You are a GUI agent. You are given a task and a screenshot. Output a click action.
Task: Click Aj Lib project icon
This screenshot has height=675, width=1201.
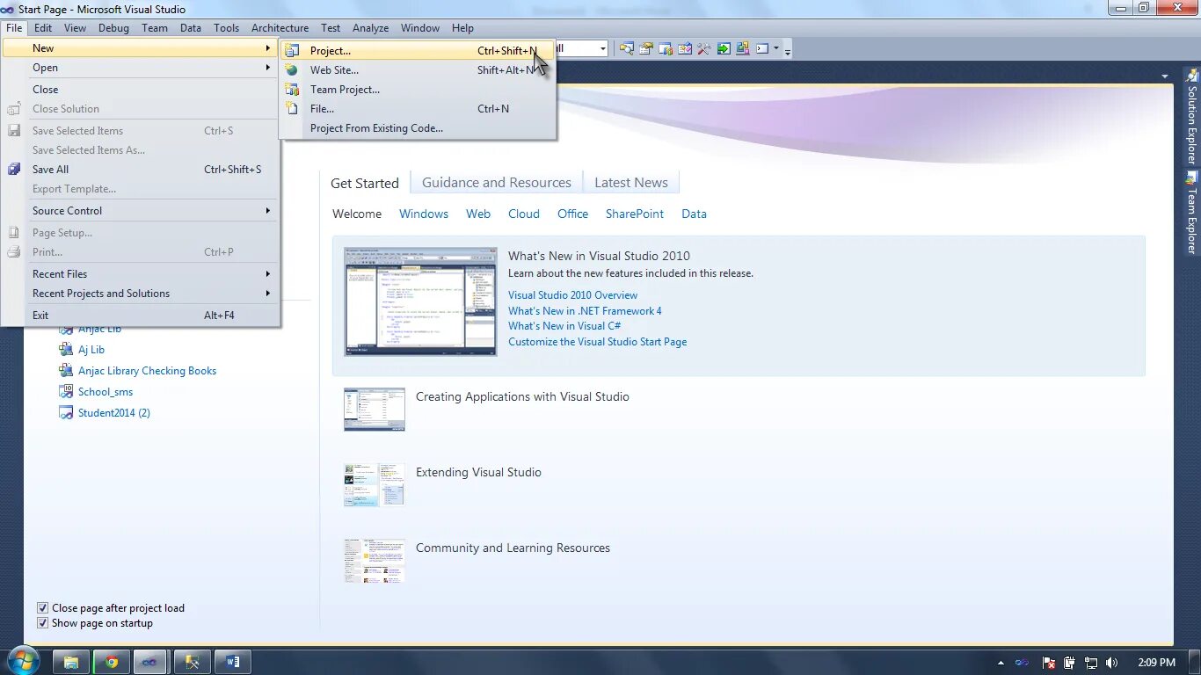[66, 350]
